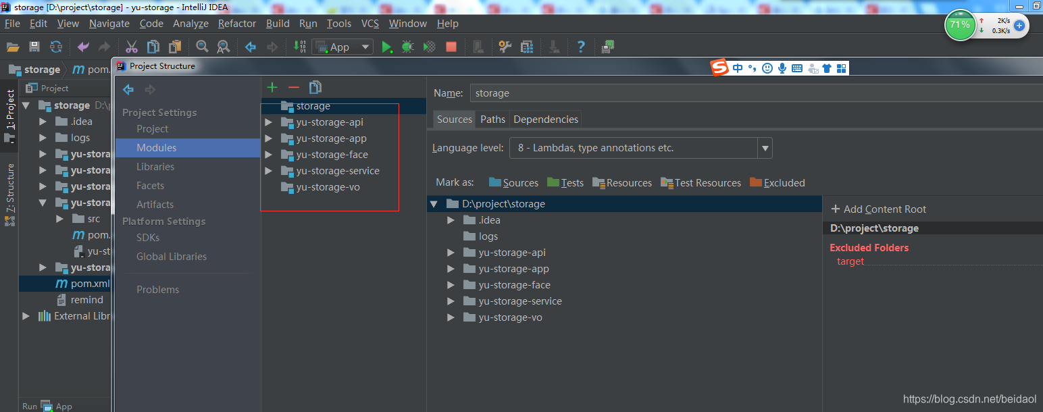This screenshot has width=1043, height=412.
Task: Toggle Chinese input mode 中 button
Action: tap(738, 68)
